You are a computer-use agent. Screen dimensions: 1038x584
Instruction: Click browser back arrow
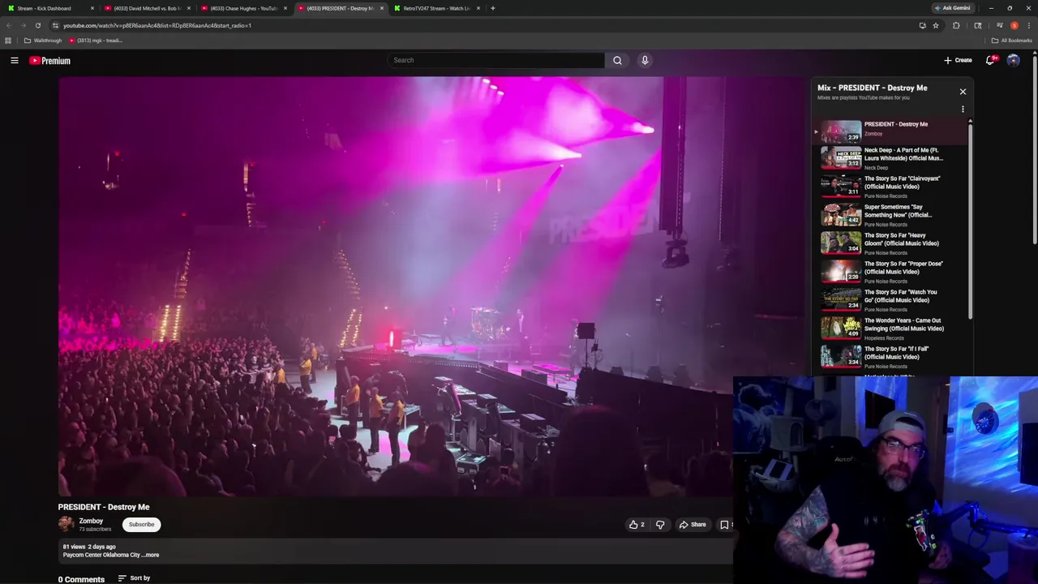(x=9, y=25)
